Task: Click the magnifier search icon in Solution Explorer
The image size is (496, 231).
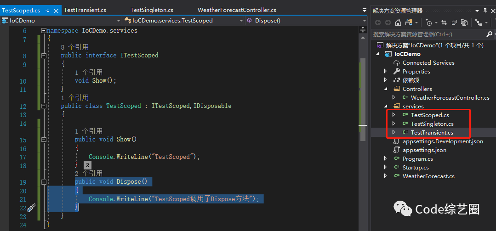Action: [489, 34]
